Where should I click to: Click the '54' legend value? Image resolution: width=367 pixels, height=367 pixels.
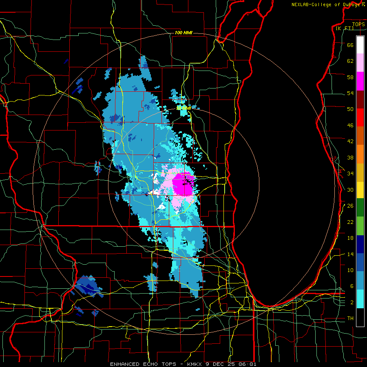350,93
